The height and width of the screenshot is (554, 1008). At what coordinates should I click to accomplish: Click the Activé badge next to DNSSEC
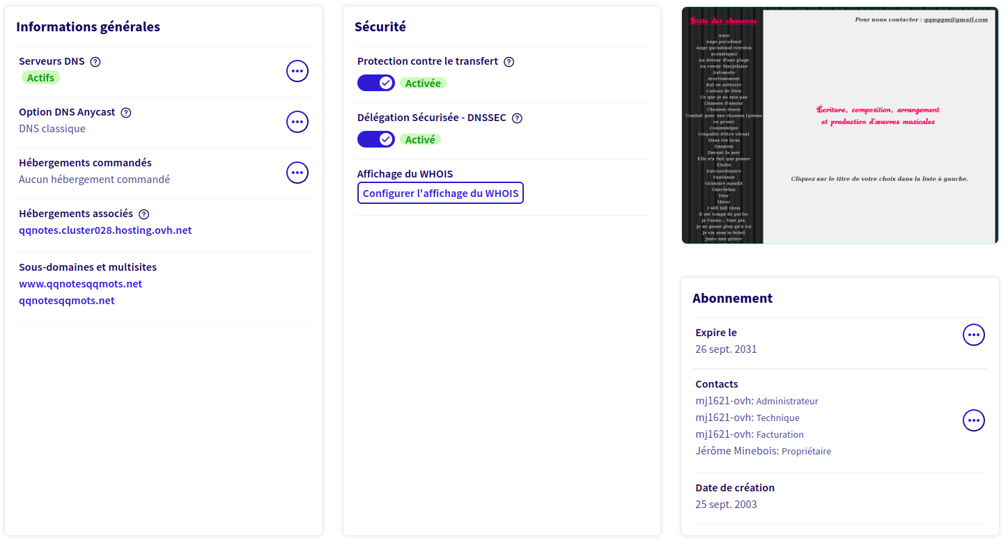[420, 140]
